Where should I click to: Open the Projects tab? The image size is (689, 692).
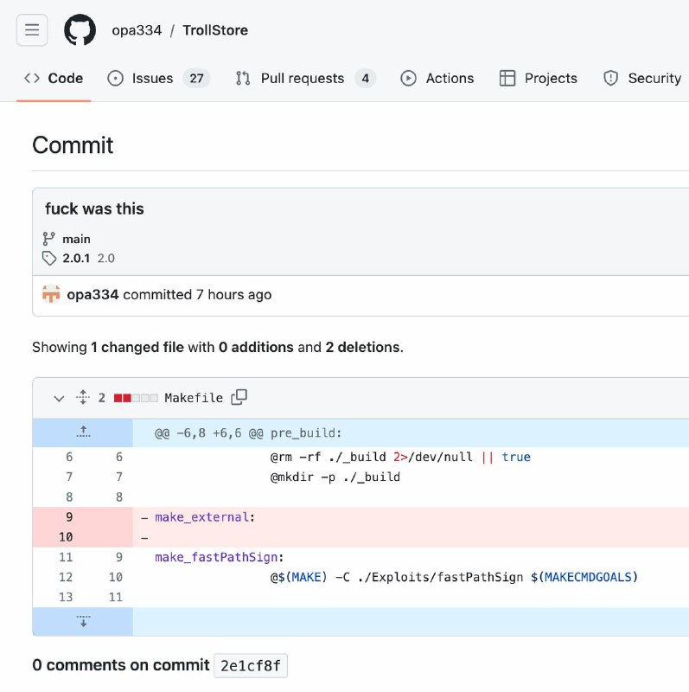(x=539, y=78)
